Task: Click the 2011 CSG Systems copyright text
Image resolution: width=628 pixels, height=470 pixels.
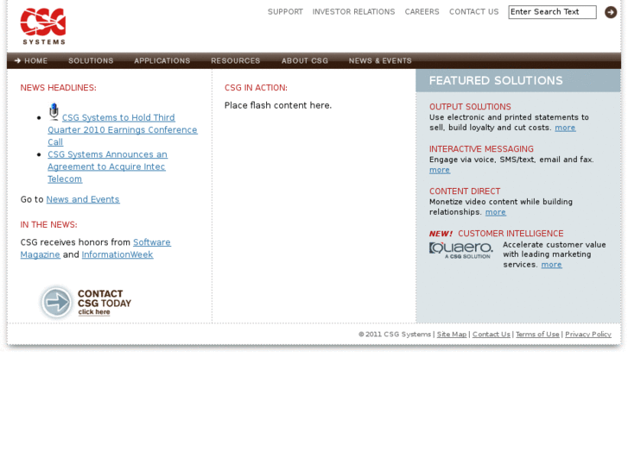Action: tap(395, 334)
